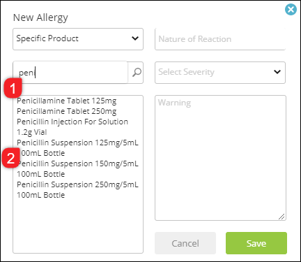The width and height of the screenshot is (301, 262).
Task: Click the Specific Product dropdown chevron arrow
Action: click(135, 38)
